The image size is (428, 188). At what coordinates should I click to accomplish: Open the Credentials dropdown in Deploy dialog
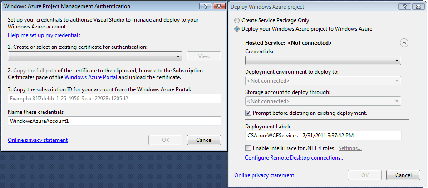(323, 60)
